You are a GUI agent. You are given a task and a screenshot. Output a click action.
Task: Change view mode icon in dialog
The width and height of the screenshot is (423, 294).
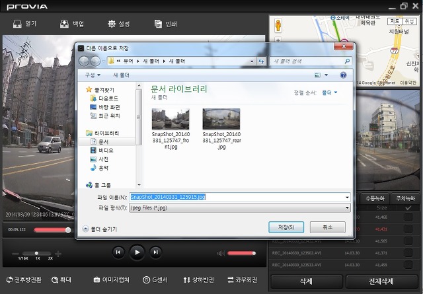[x=317, y=75]
